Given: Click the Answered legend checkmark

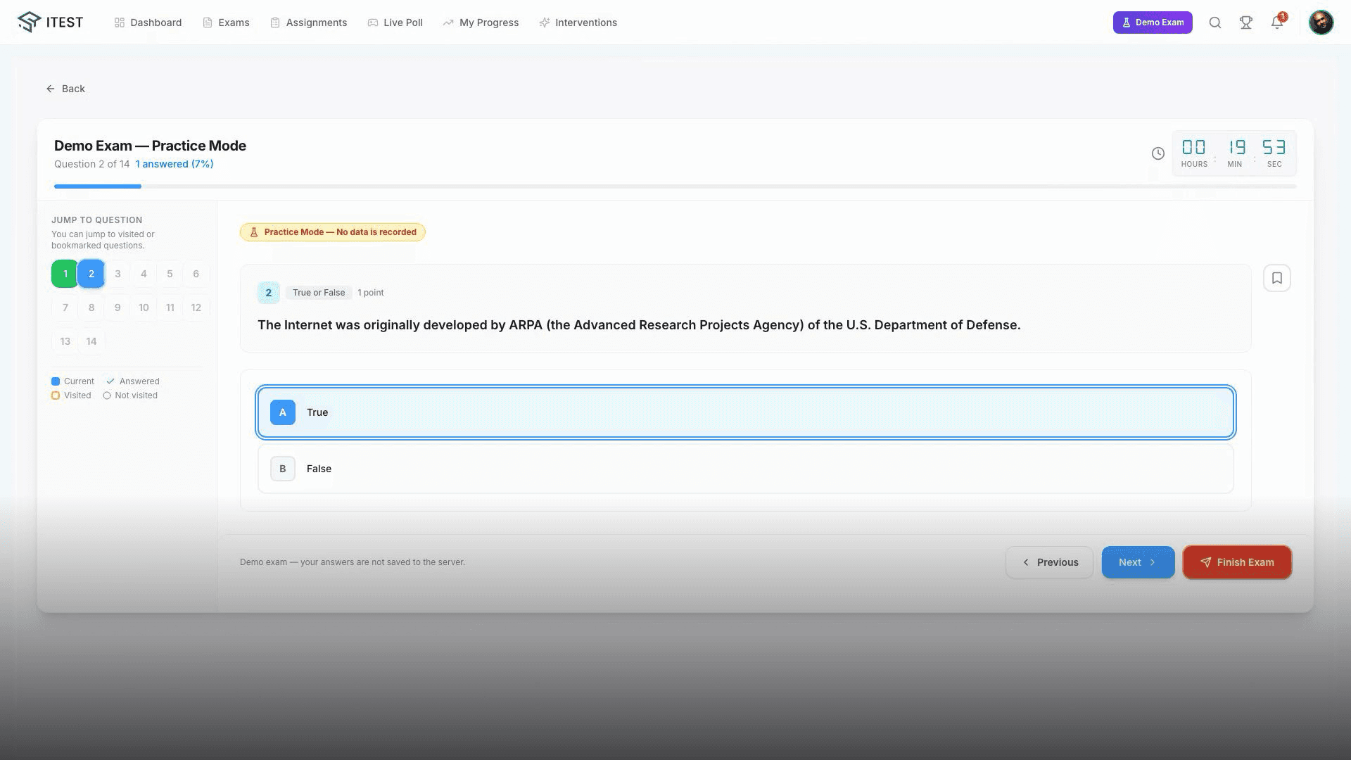Looking at the screenshot, I should pyautogui.click(x=110, y=381).
